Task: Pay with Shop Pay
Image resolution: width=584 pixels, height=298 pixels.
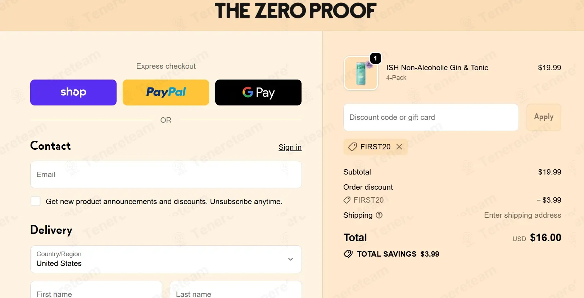Action: 73,92
